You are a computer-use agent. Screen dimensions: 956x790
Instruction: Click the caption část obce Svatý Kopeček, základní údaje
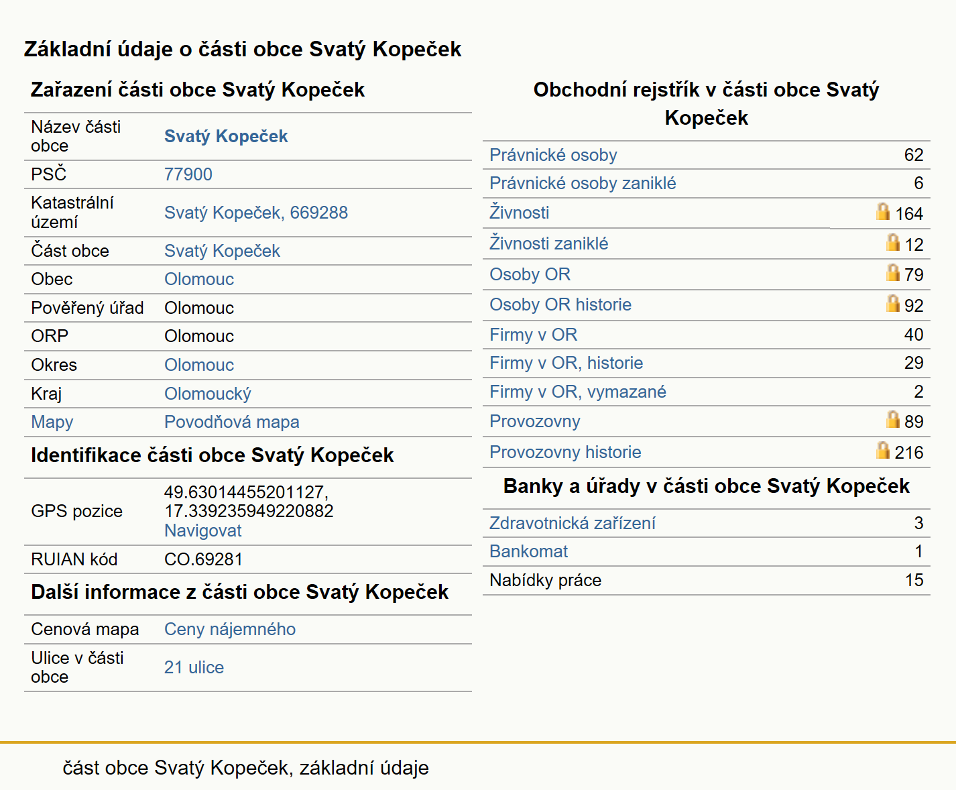[246, 768]
